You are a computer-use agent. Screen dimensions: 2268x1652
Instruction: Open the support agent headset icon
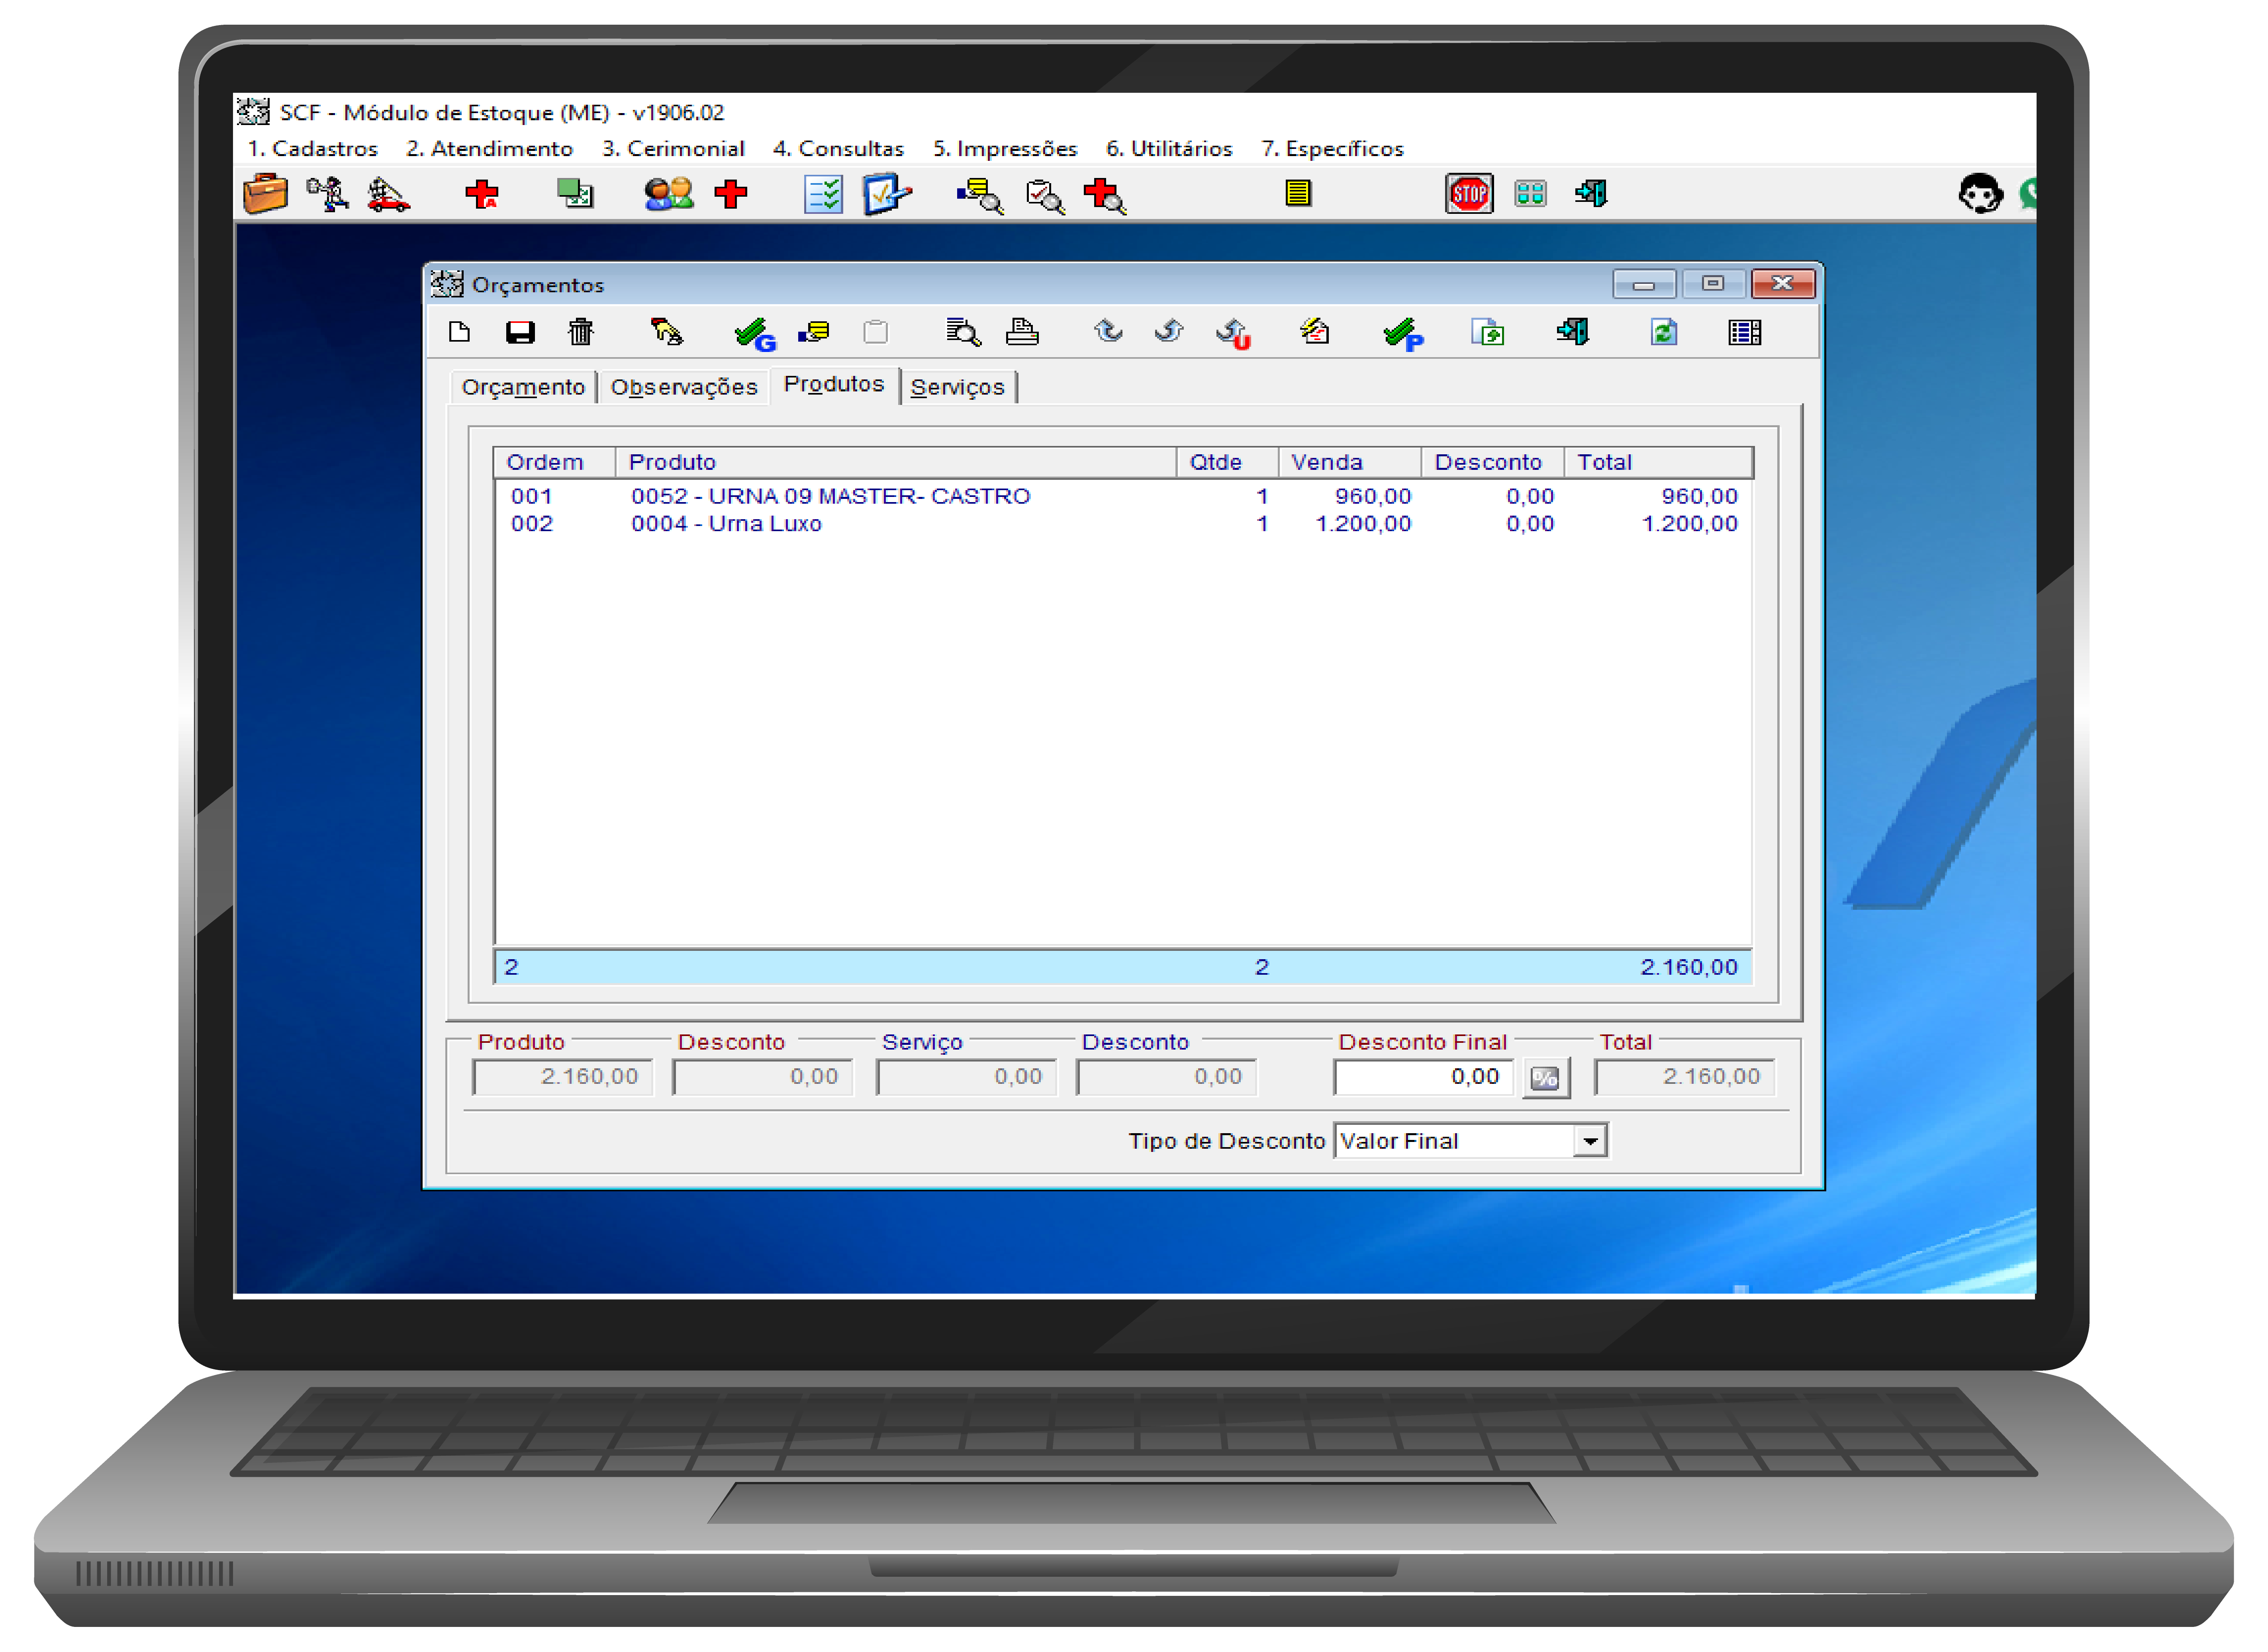pos(1980,193)
